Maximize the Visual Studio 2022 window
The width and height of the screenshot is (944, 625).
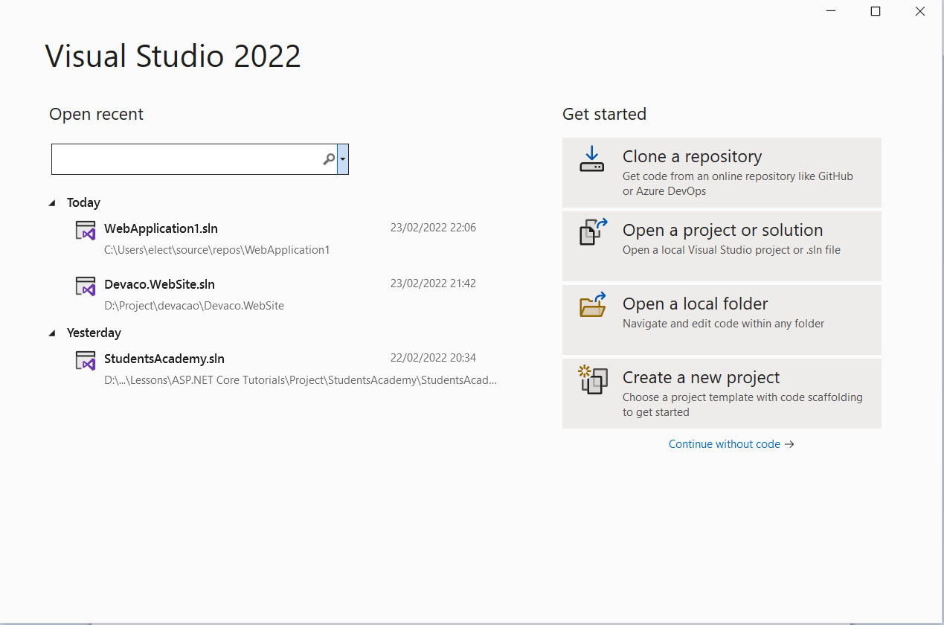click(x=876, y=11)
